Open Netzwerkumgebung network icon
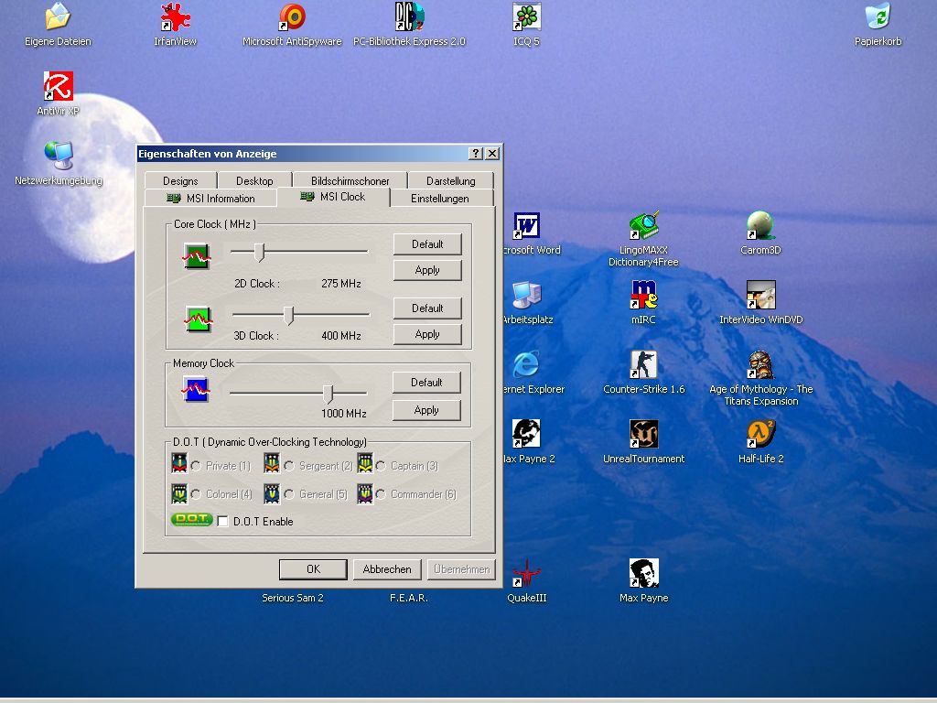 (58, 156)
